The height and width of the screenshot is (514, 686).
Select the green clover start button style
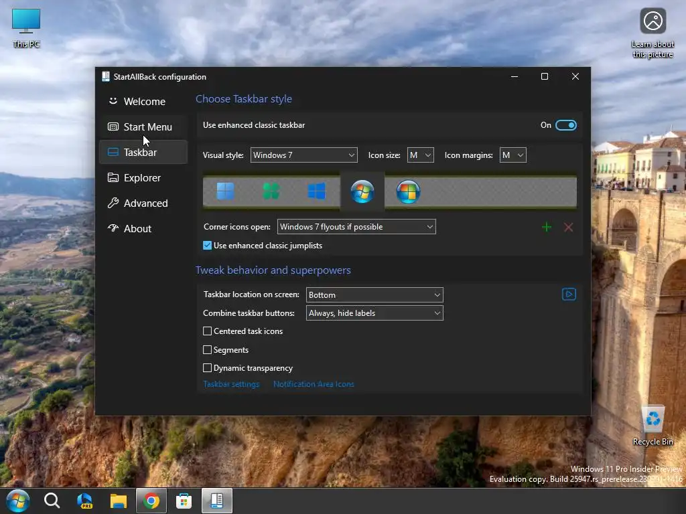[271, 191]
